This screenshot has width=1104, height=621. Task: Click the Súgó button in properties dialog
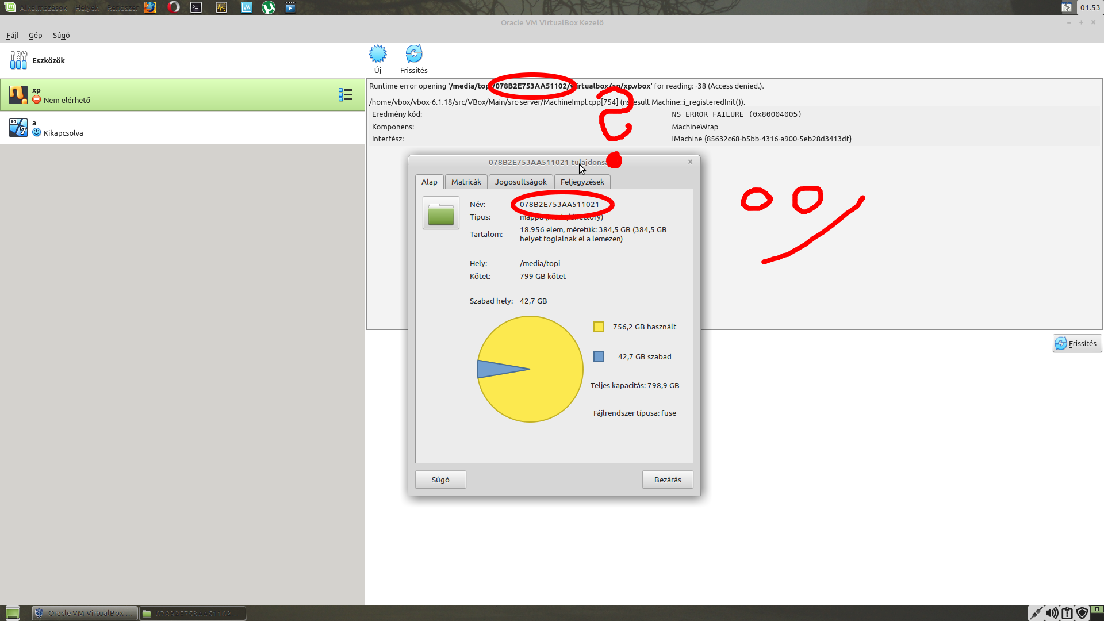coord(440,480)
